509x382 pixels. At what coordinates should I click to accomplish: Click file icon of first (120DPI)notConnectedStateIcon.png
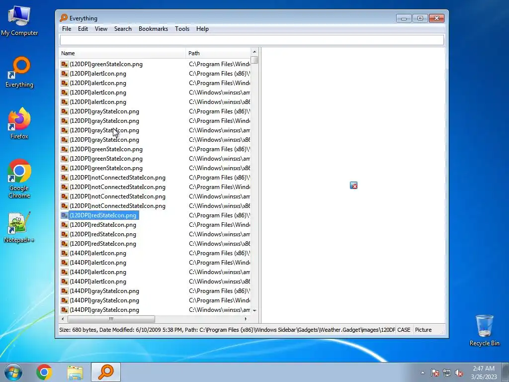(65, 178)
